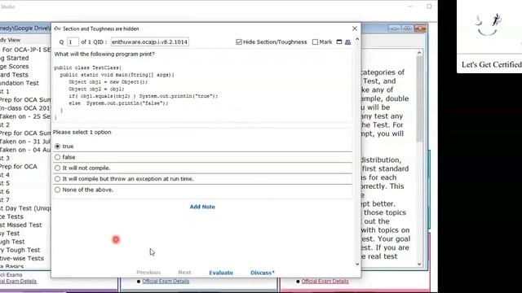Open the window-view icon next to Mark
522x293 pixels.
pos(339,42)
